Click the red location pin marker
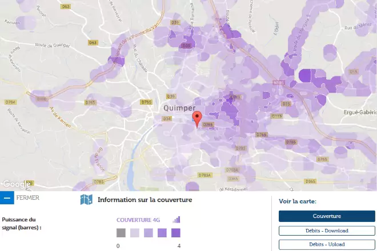The width and height of the screenshot is (377, 251). pos(198,120)
